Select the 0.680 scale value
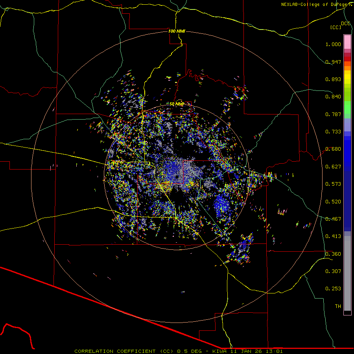The image size is (354, 354). point(333,149)
